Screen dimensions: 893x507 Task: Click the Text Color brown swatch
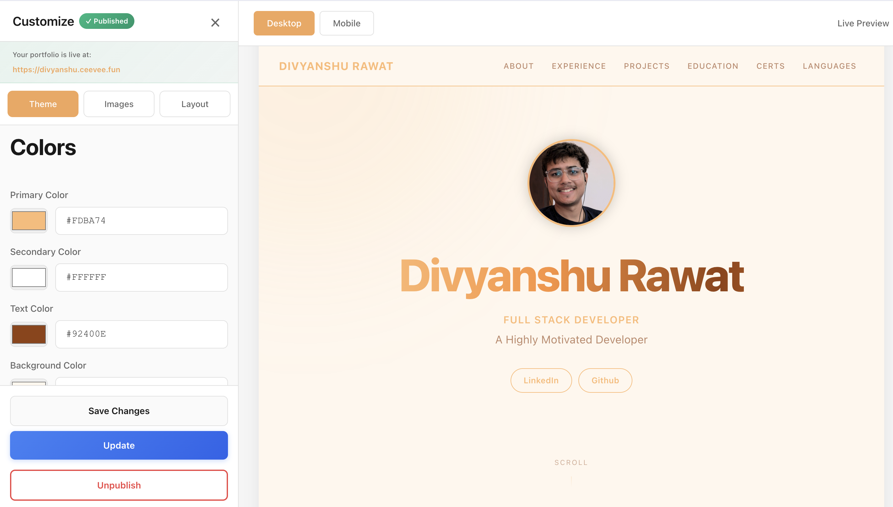pyautogui.click(x=29, y=334)
